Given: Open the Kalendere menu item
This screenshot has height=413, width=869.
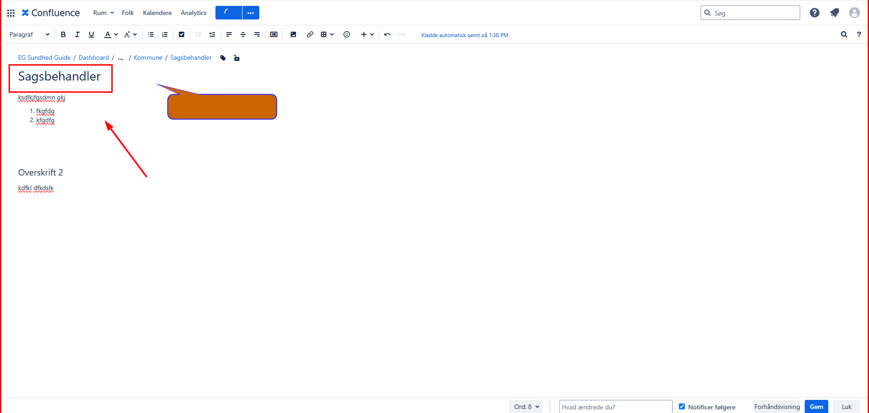Looking at the screenshot, I should (x=157, y=13).
